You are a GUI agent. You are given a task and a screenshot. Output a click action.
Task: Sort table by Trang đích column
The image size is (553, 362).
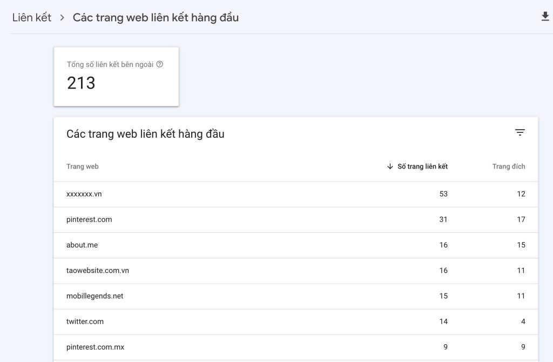pos(509,166)
